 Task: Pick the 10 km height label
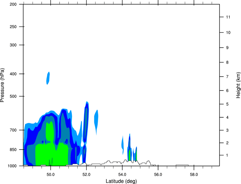pos(228,33)
